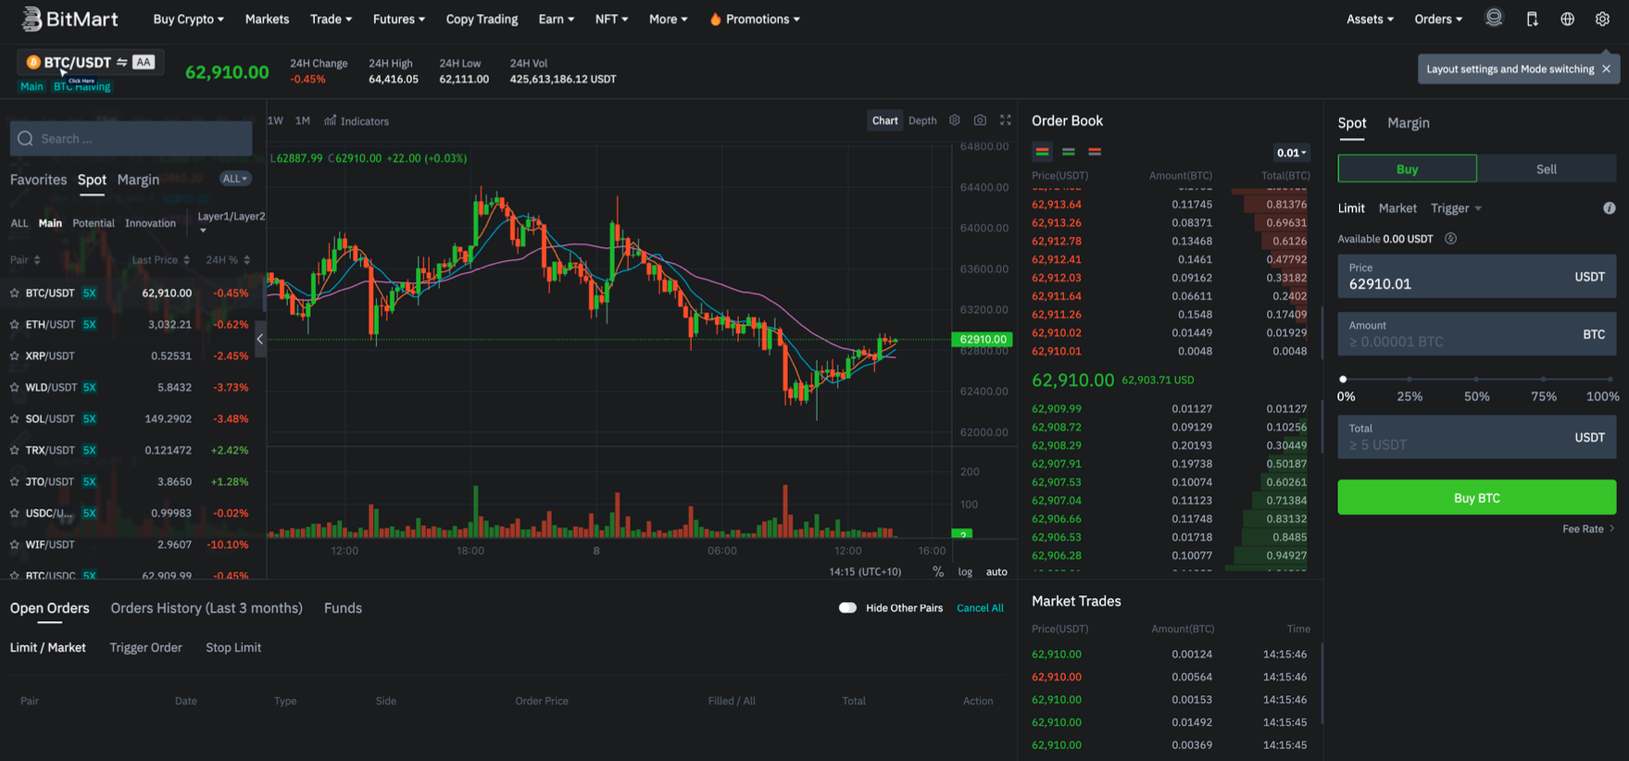This screenshot has height=761, width=1629.
Task: Open chart settings gear icon
Action: (x=955, y=120)
